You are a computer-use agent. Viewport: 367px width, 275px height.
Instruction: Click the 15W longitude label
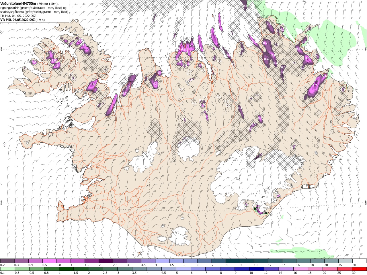[304, 1]
